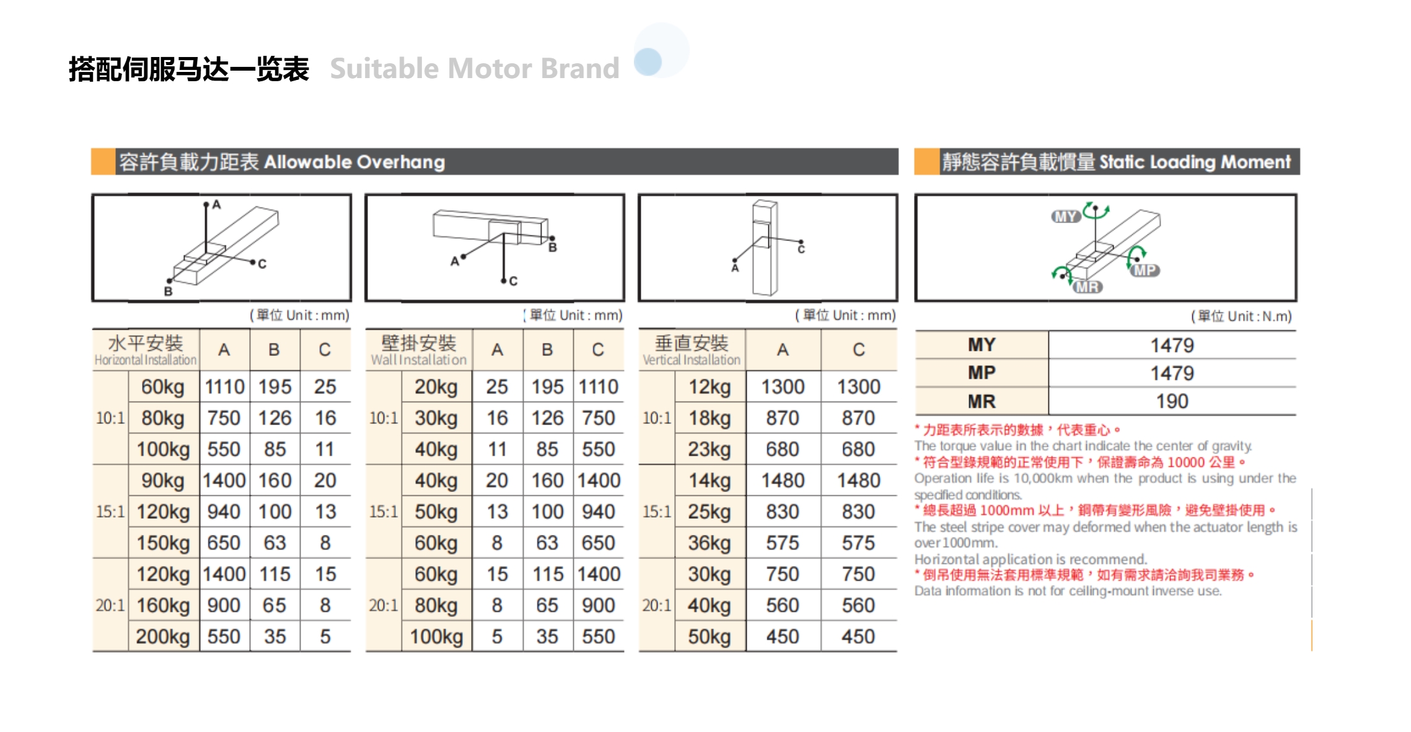1411x732 pixels.
Task: Click the 1479 value in the MP row
Action: (1172, 373)
